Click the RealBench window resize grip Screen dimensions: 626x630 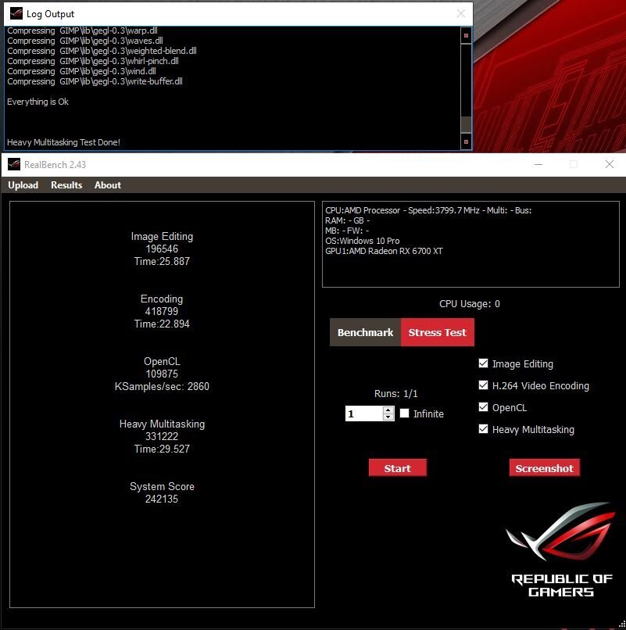pyautogui.click(x=621, y=625)
